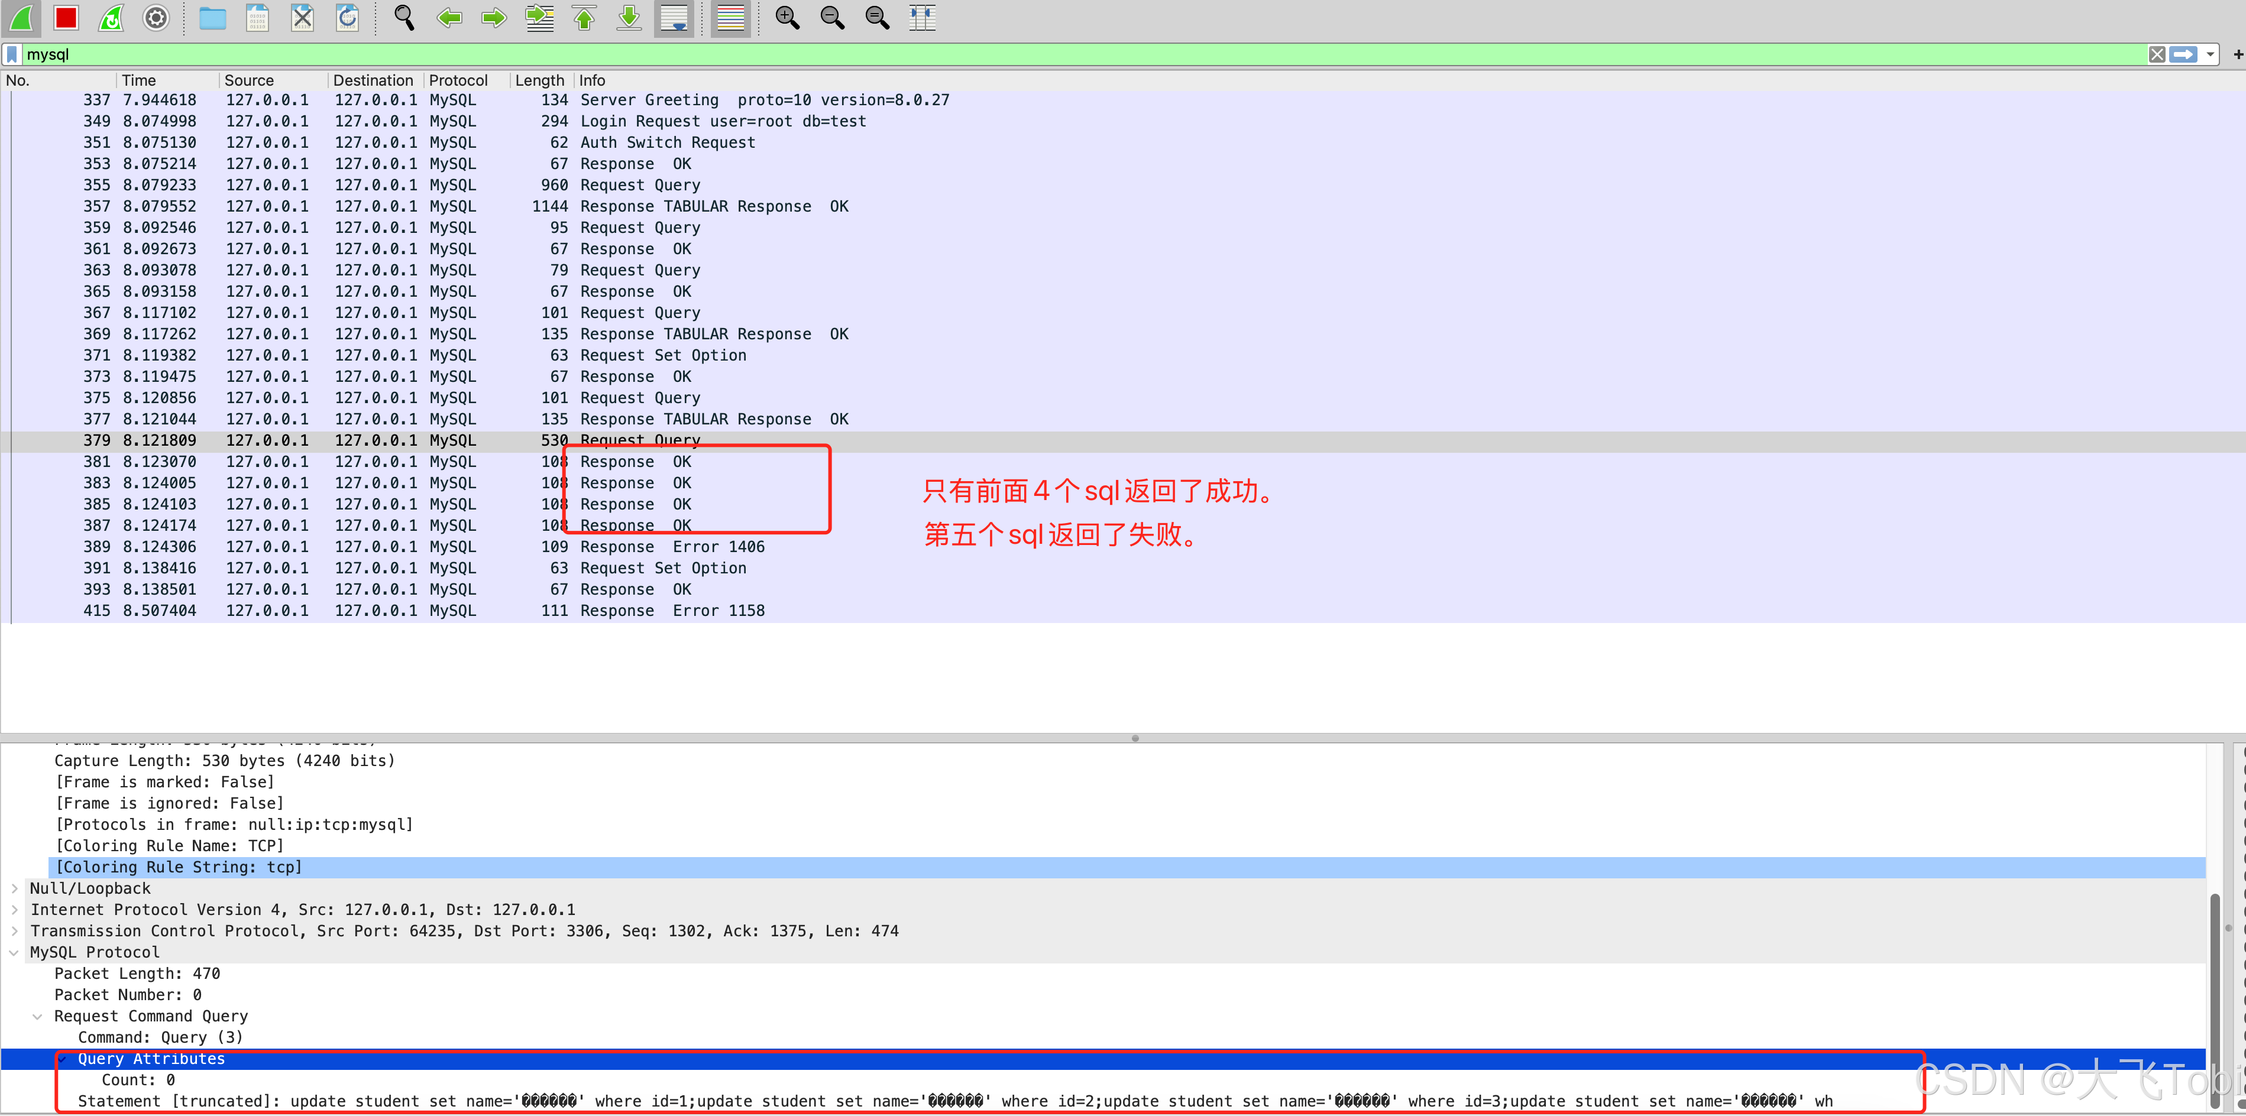Screen dimensions: 2246x1116
Task: Open the display filter history dropdown
Action: coord(2211,55)
